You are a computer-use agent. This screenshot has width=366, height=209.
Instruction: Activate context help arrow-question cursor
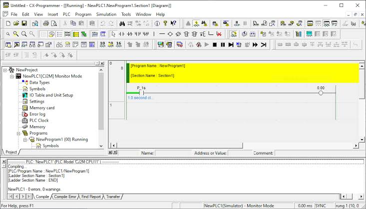pyautogui.click(x=173, y=23)
